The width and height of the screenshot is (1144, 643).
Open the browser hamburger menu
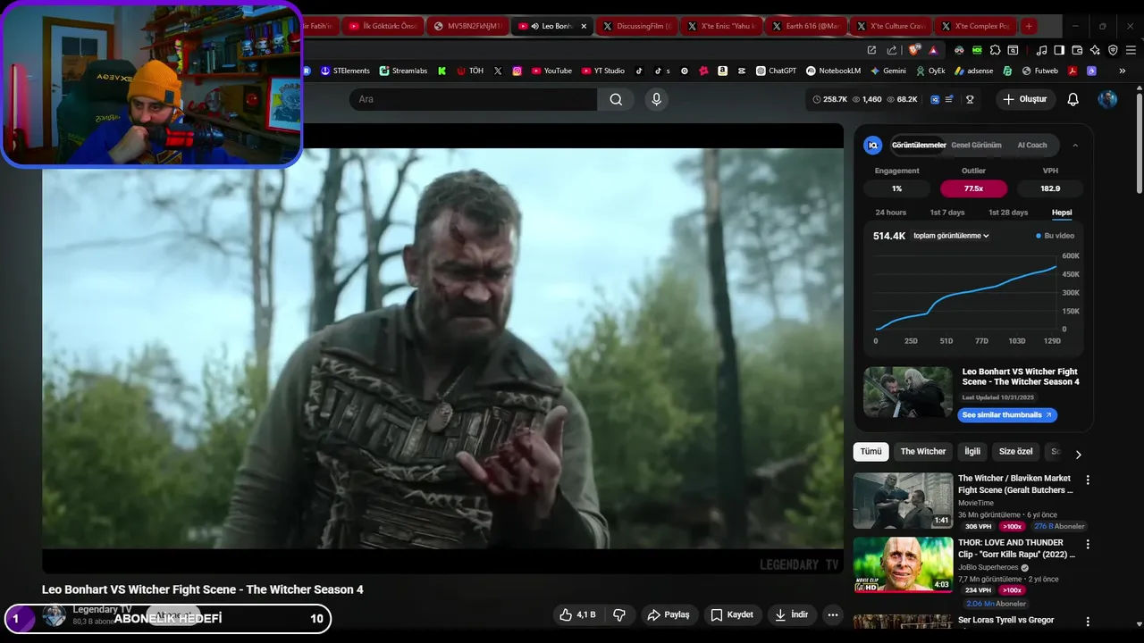coord(1130,50)
